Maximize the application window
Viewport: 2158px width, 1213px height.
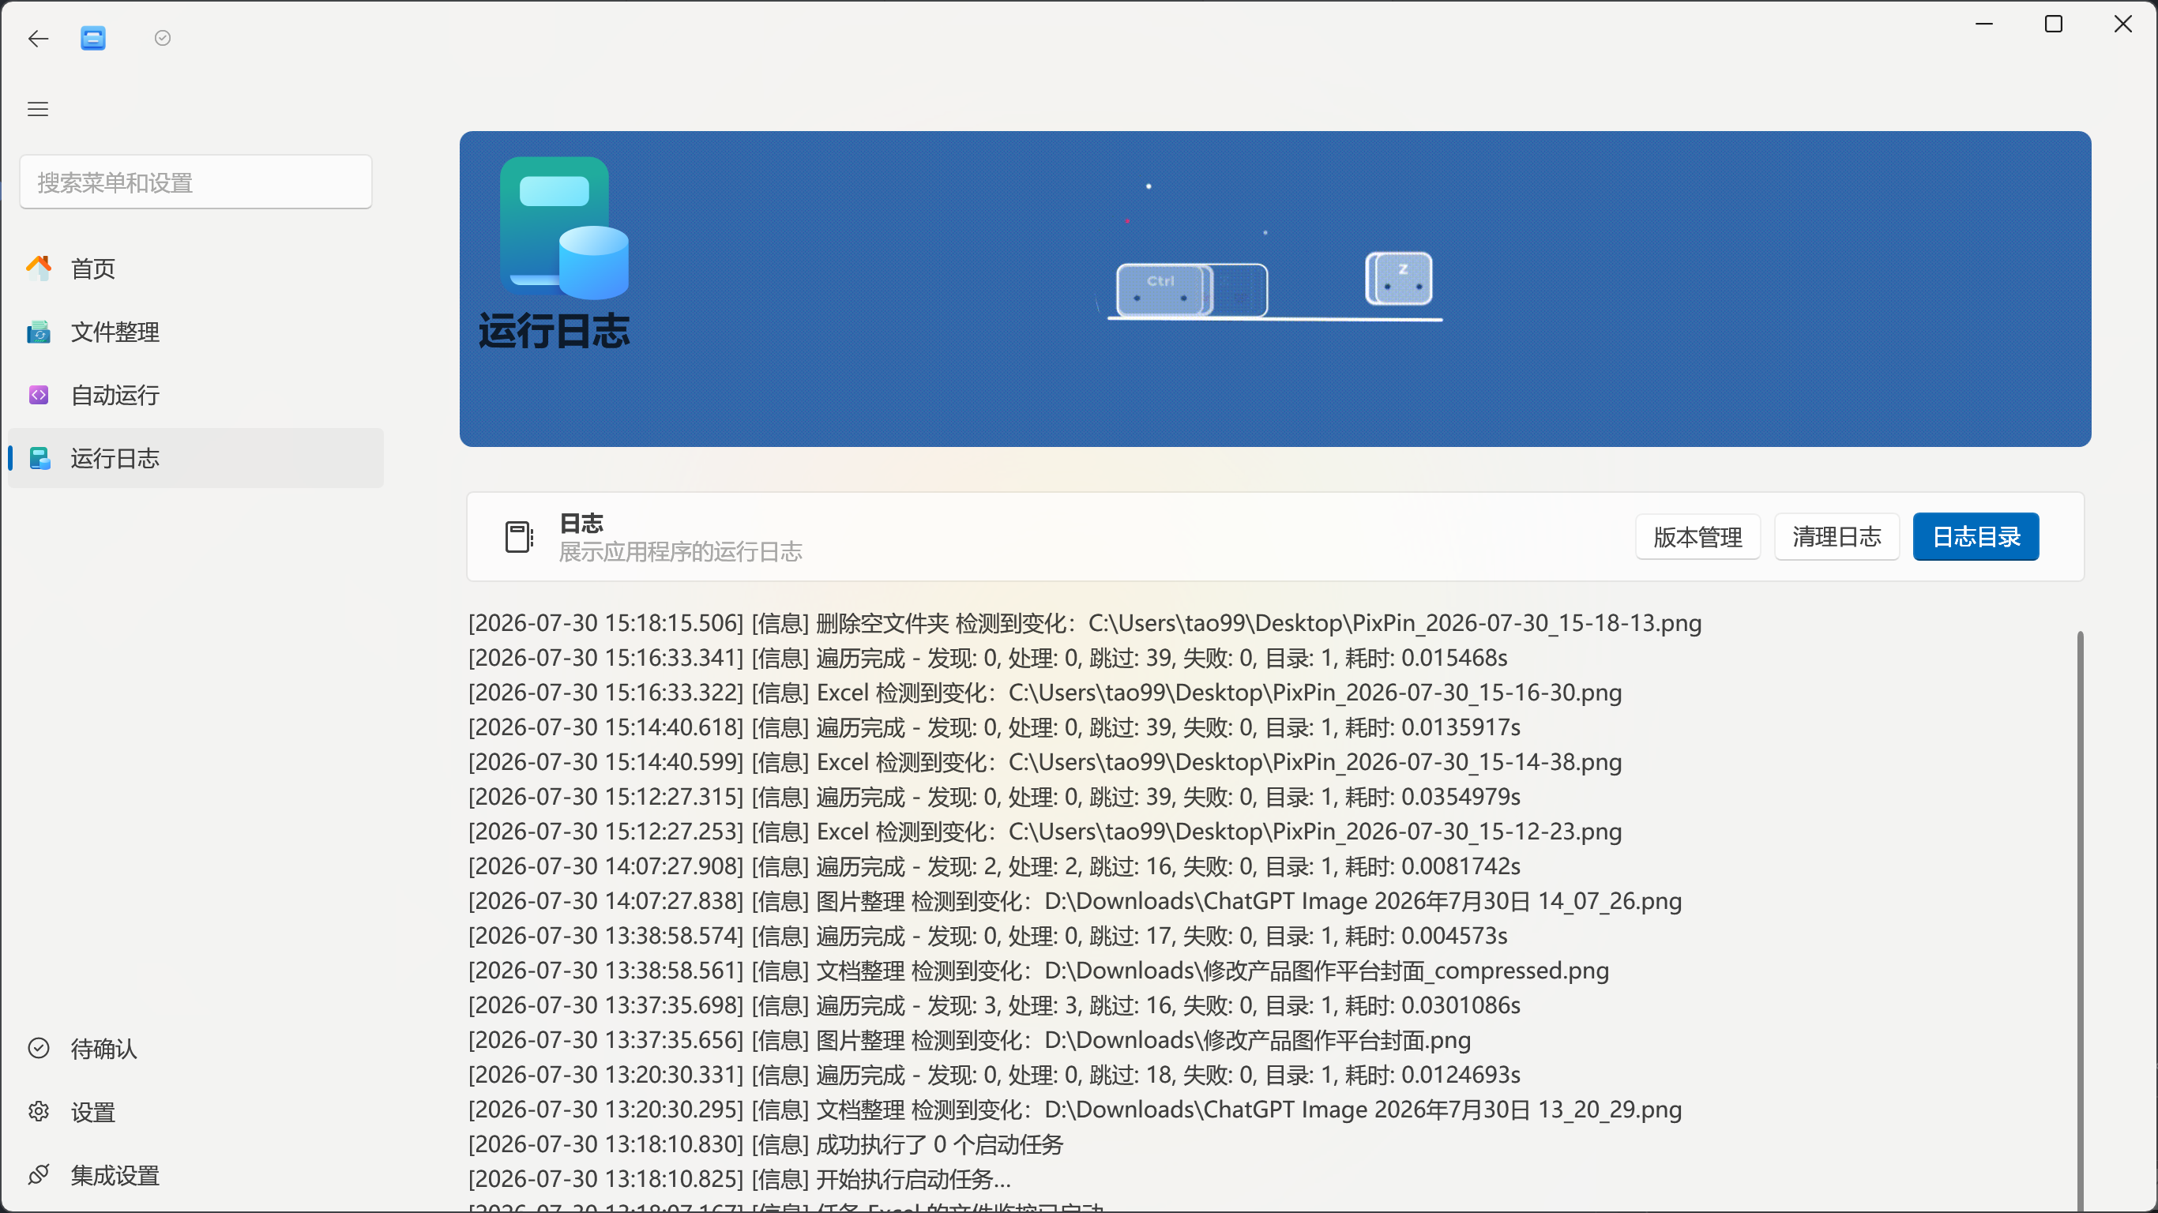[x=2053, y=24]
